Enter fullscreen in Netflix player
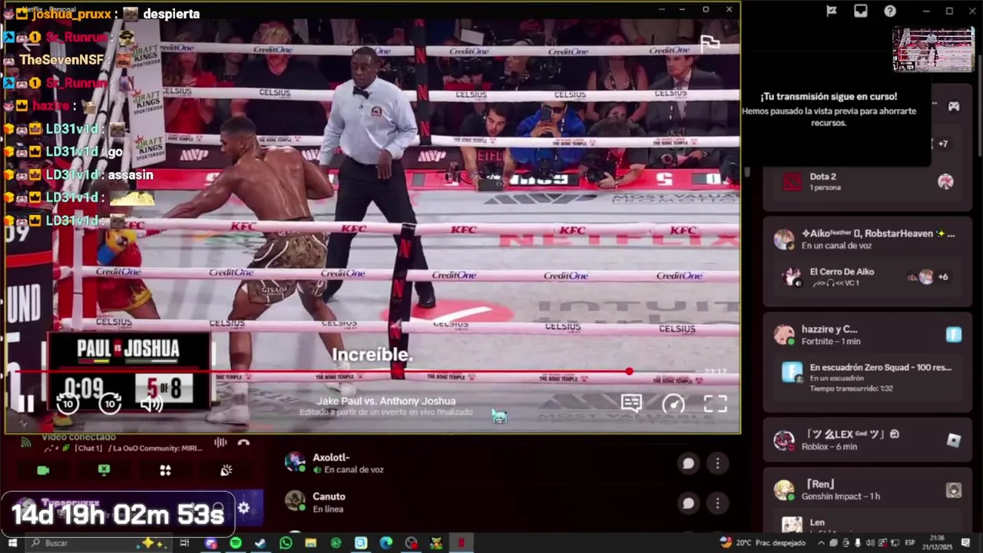This screenshot has width=983, height=553. (715, 403)
